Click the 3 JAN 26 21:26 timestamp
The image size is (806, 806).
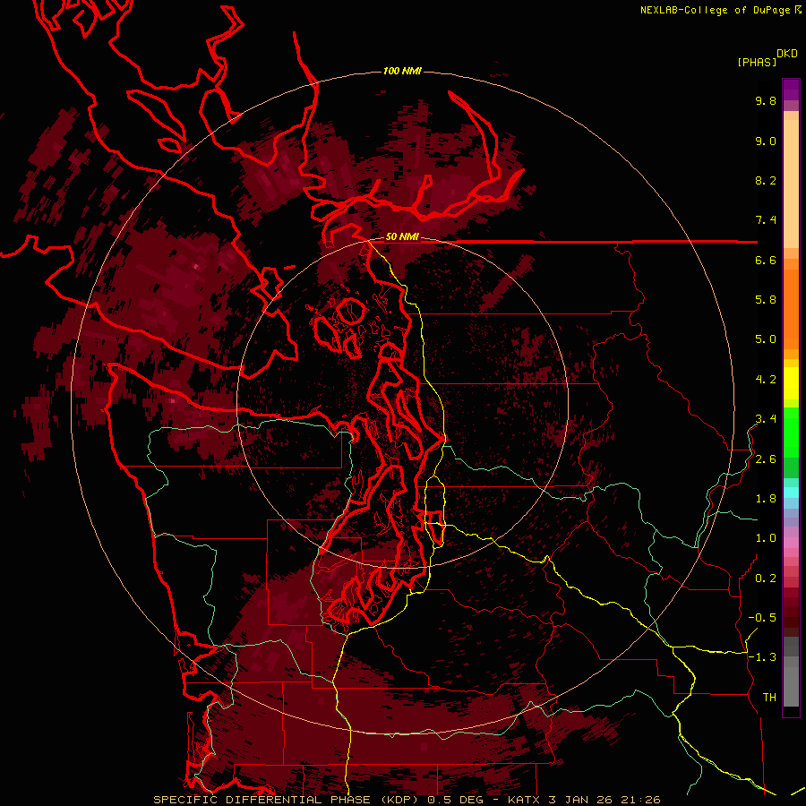click(604, 800)
